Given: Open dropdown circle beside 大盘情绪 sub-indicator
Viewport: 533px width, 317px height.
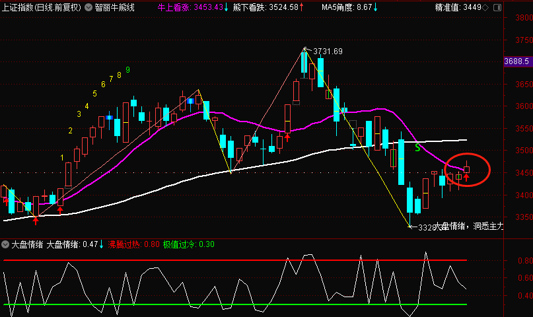Looking at the screenshot, I should (5, 244).
